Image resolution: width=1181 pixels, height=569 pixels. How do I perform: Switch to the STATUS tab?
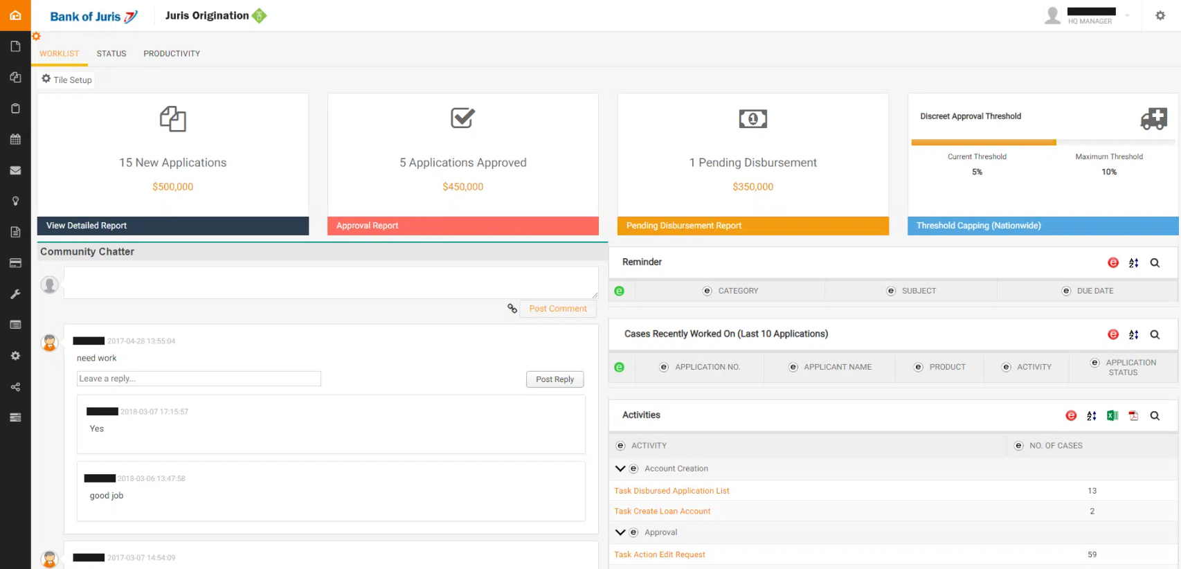pyautogui.click(x=111, y=53)
